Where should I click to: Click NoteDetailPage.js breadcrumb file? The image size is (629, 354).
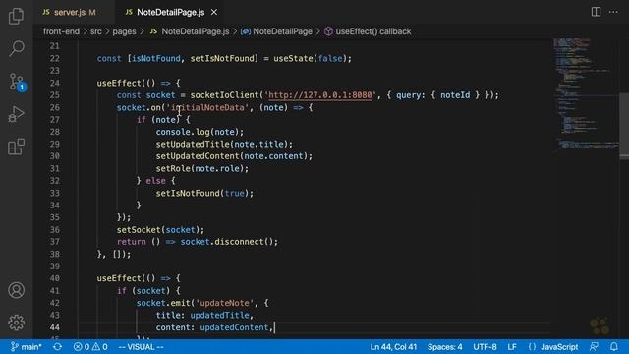pos(190,31)
